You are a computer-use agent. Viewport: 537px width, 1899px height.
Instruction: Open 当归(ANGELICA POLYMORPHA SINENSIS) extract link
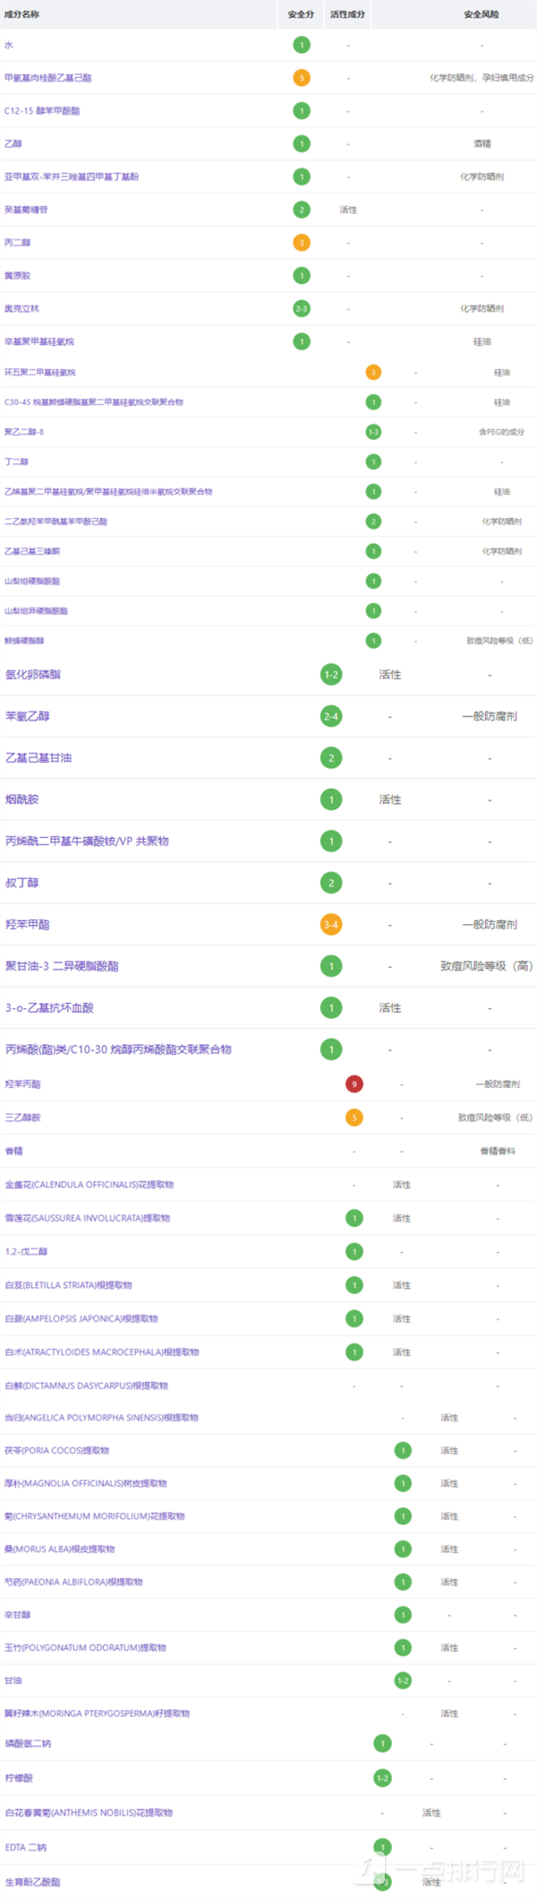(x=101, y=1418)
